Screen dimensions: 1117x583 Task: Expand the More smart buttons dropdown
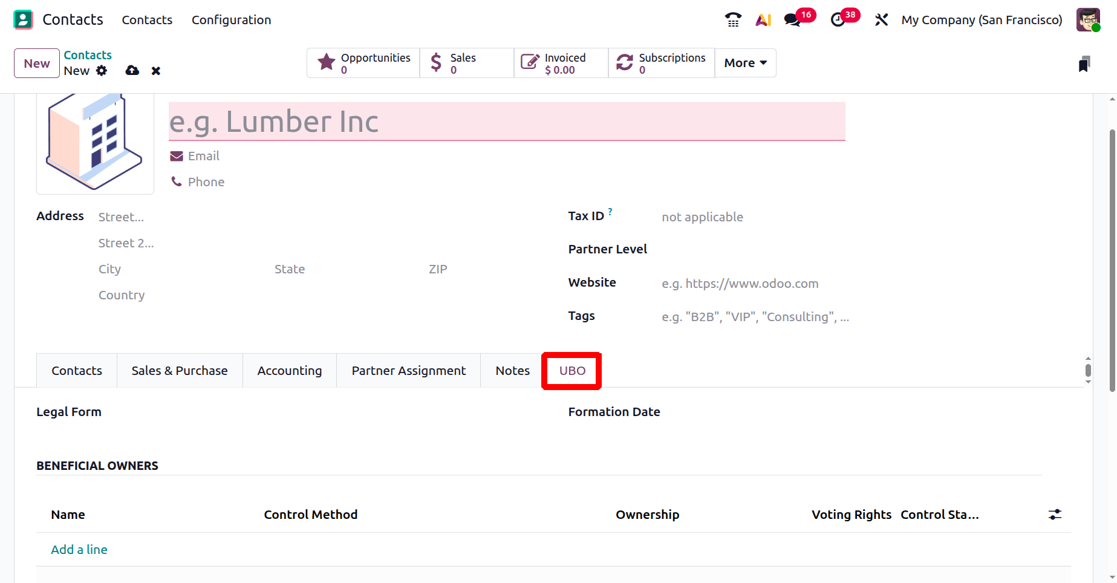745,63
